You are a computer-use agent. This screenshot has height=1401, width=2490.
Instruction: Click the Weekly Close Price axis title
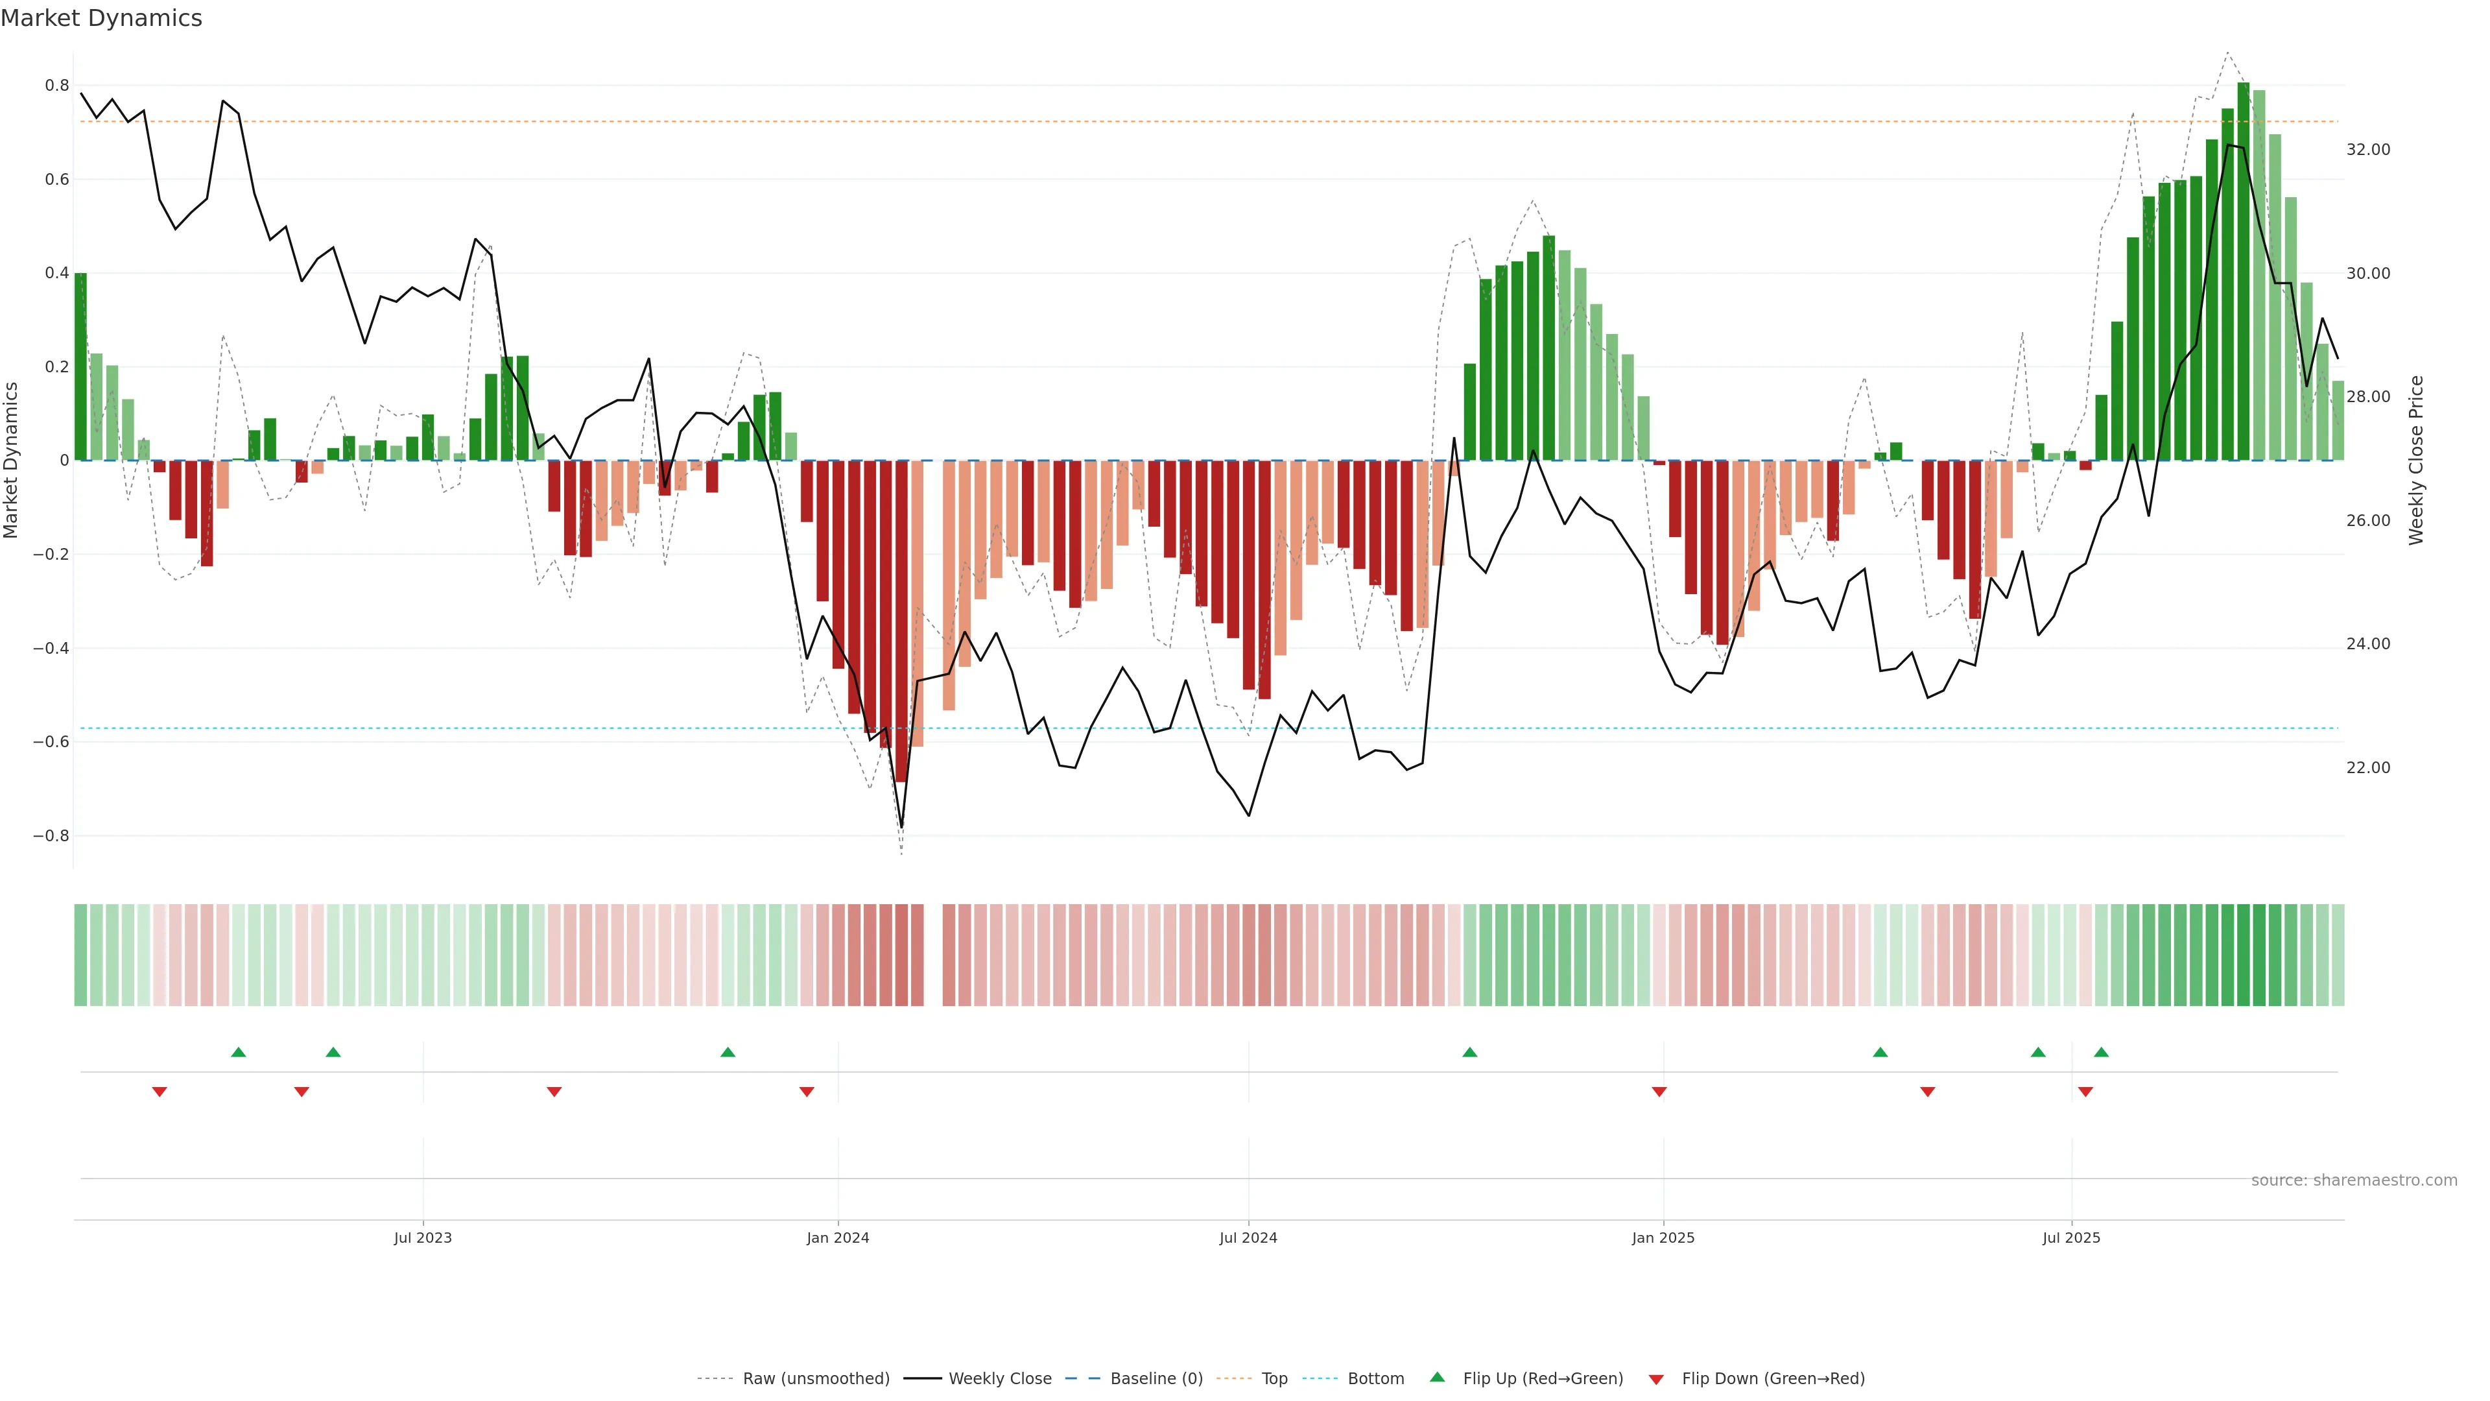tap(2415, 461)
